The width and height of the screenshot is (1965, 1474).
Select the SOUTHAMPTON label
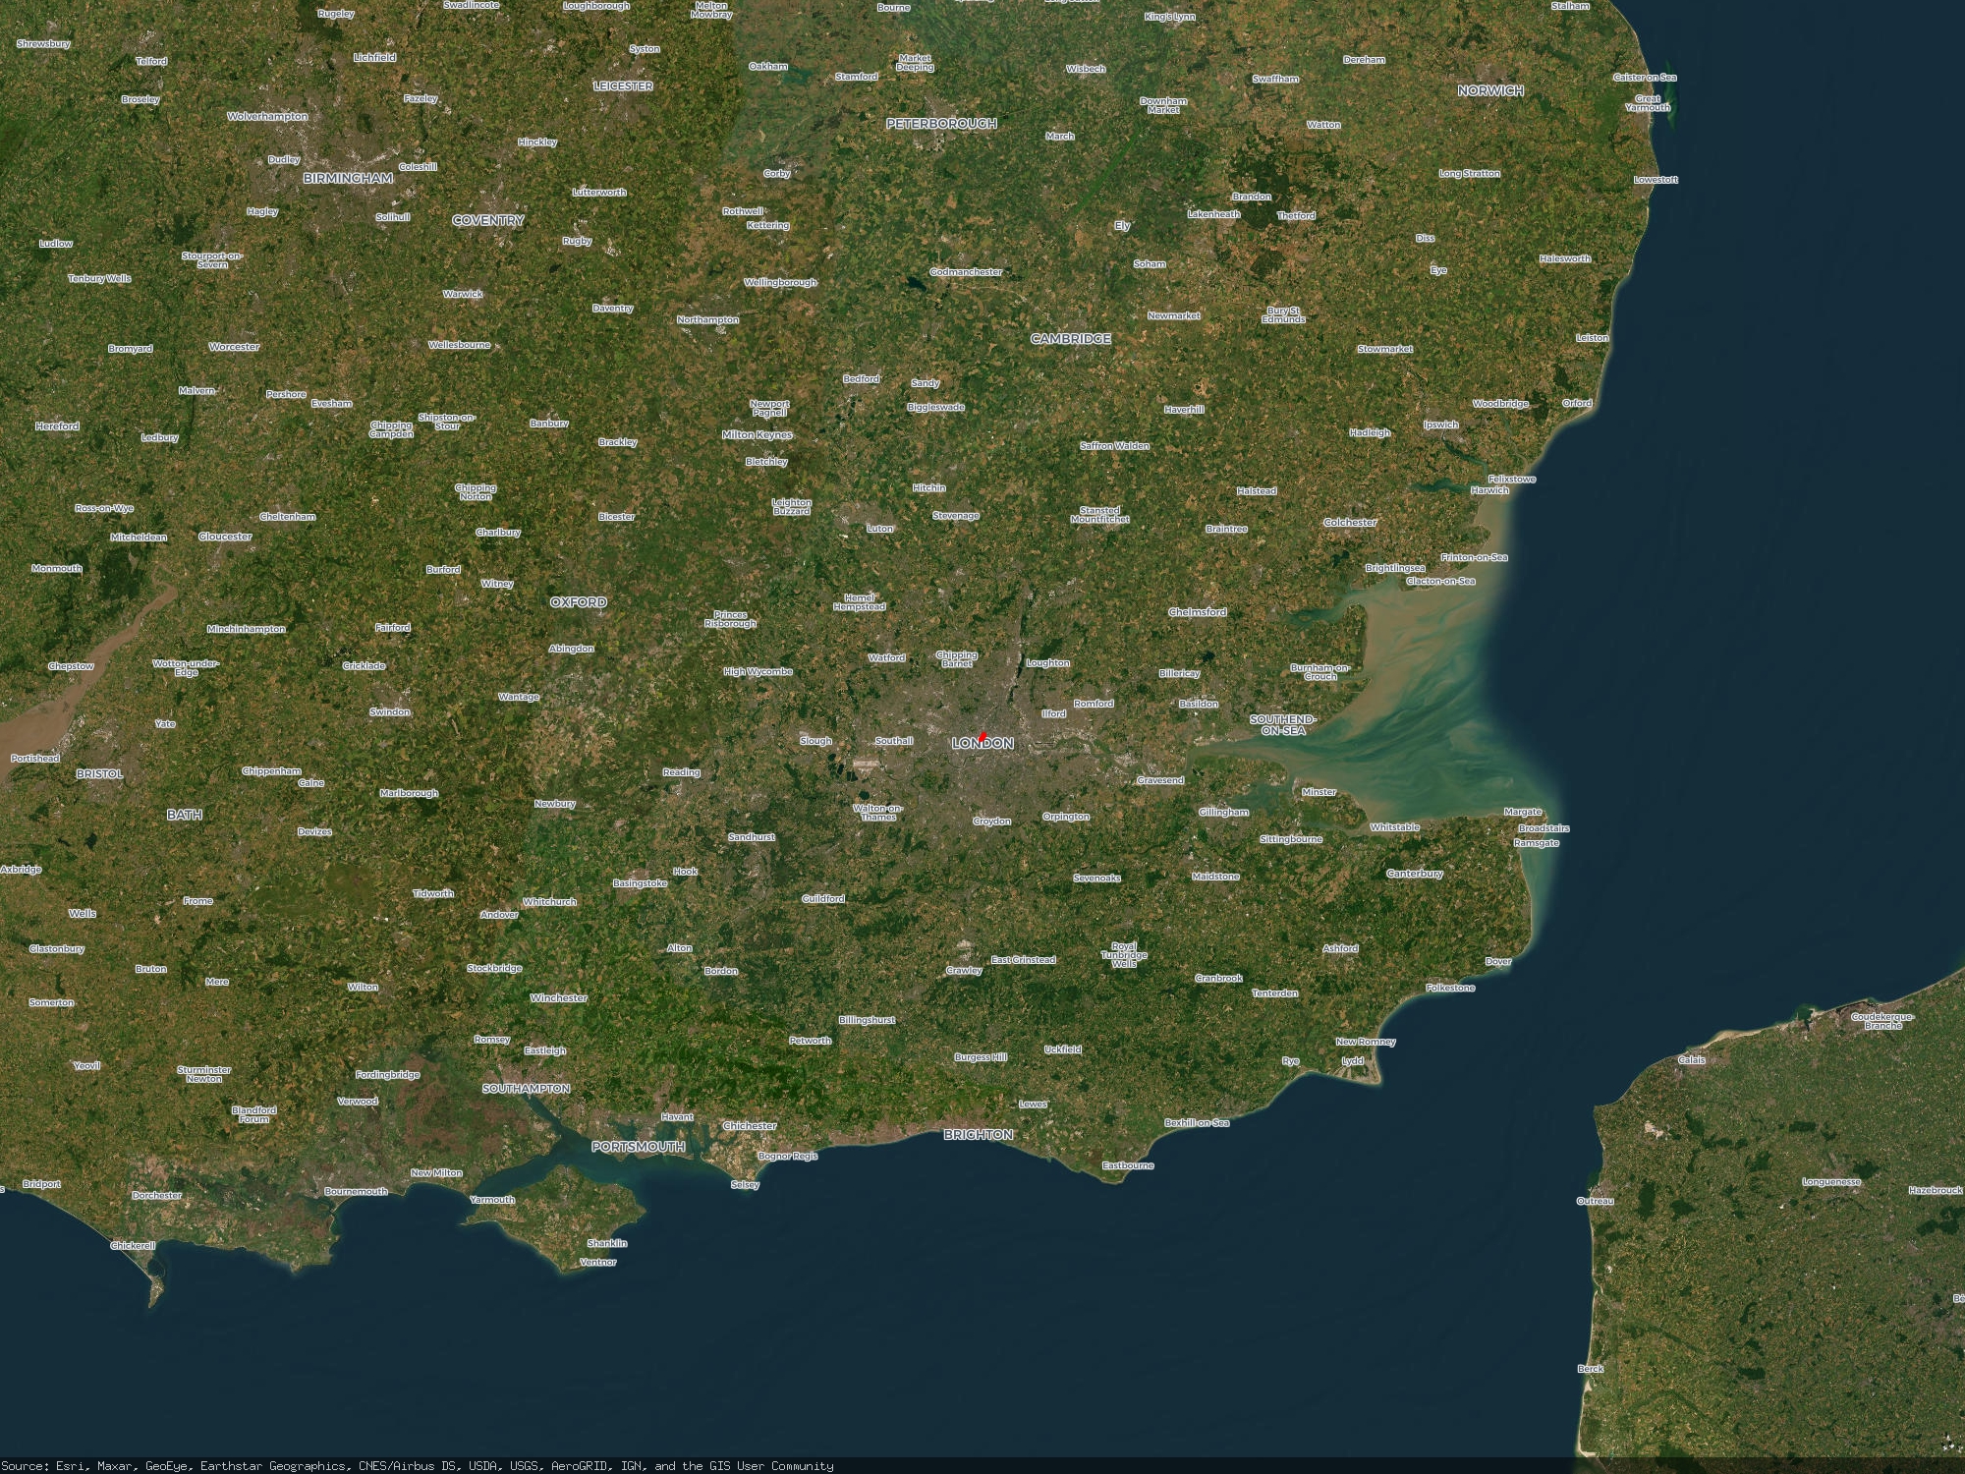[x=526, y=1089]
